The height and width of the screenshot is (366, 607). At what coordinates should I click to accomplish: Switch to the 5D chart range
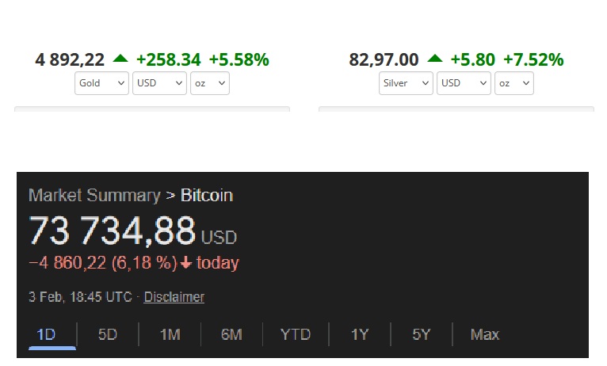[x=108, y=334]
